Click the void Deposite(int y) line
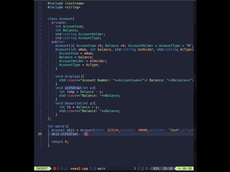 pos(75,103)
